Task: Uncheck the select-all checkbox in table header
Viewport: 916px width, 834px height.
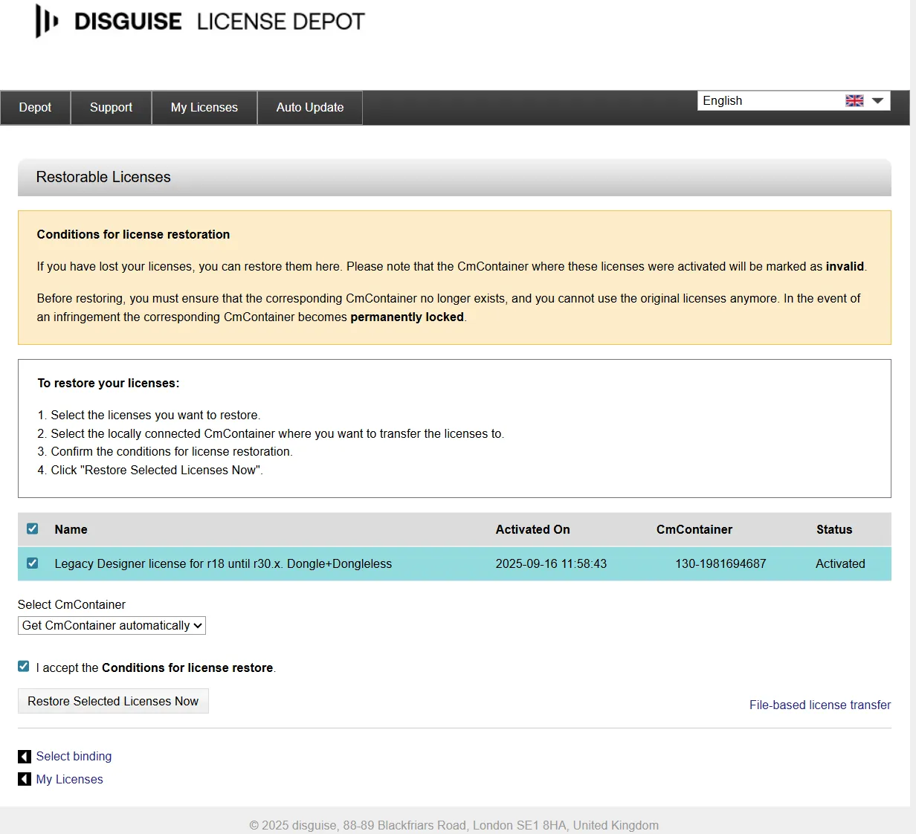Action: click(x=32, y=528)
